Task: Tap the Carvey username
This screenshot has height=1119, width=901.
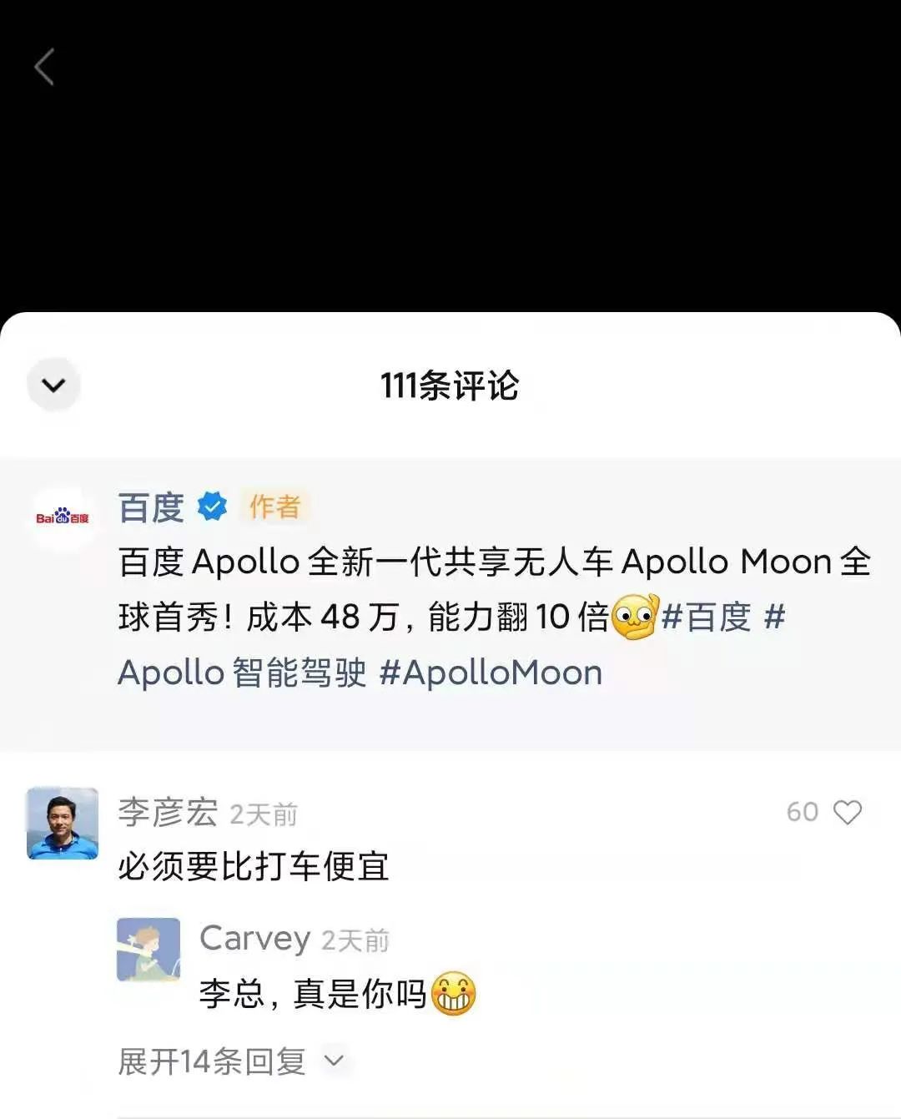Action: click(x=254, y=939)
